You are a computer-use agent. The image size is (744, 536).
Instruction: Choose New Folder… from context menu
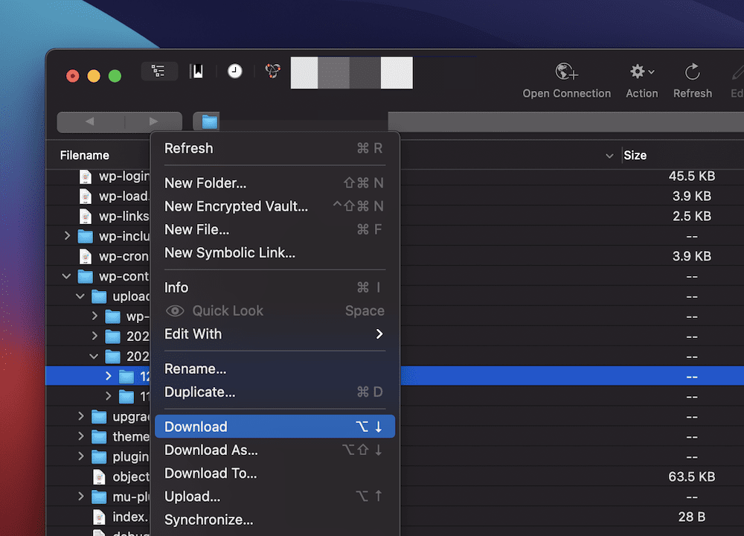[275, 183]
